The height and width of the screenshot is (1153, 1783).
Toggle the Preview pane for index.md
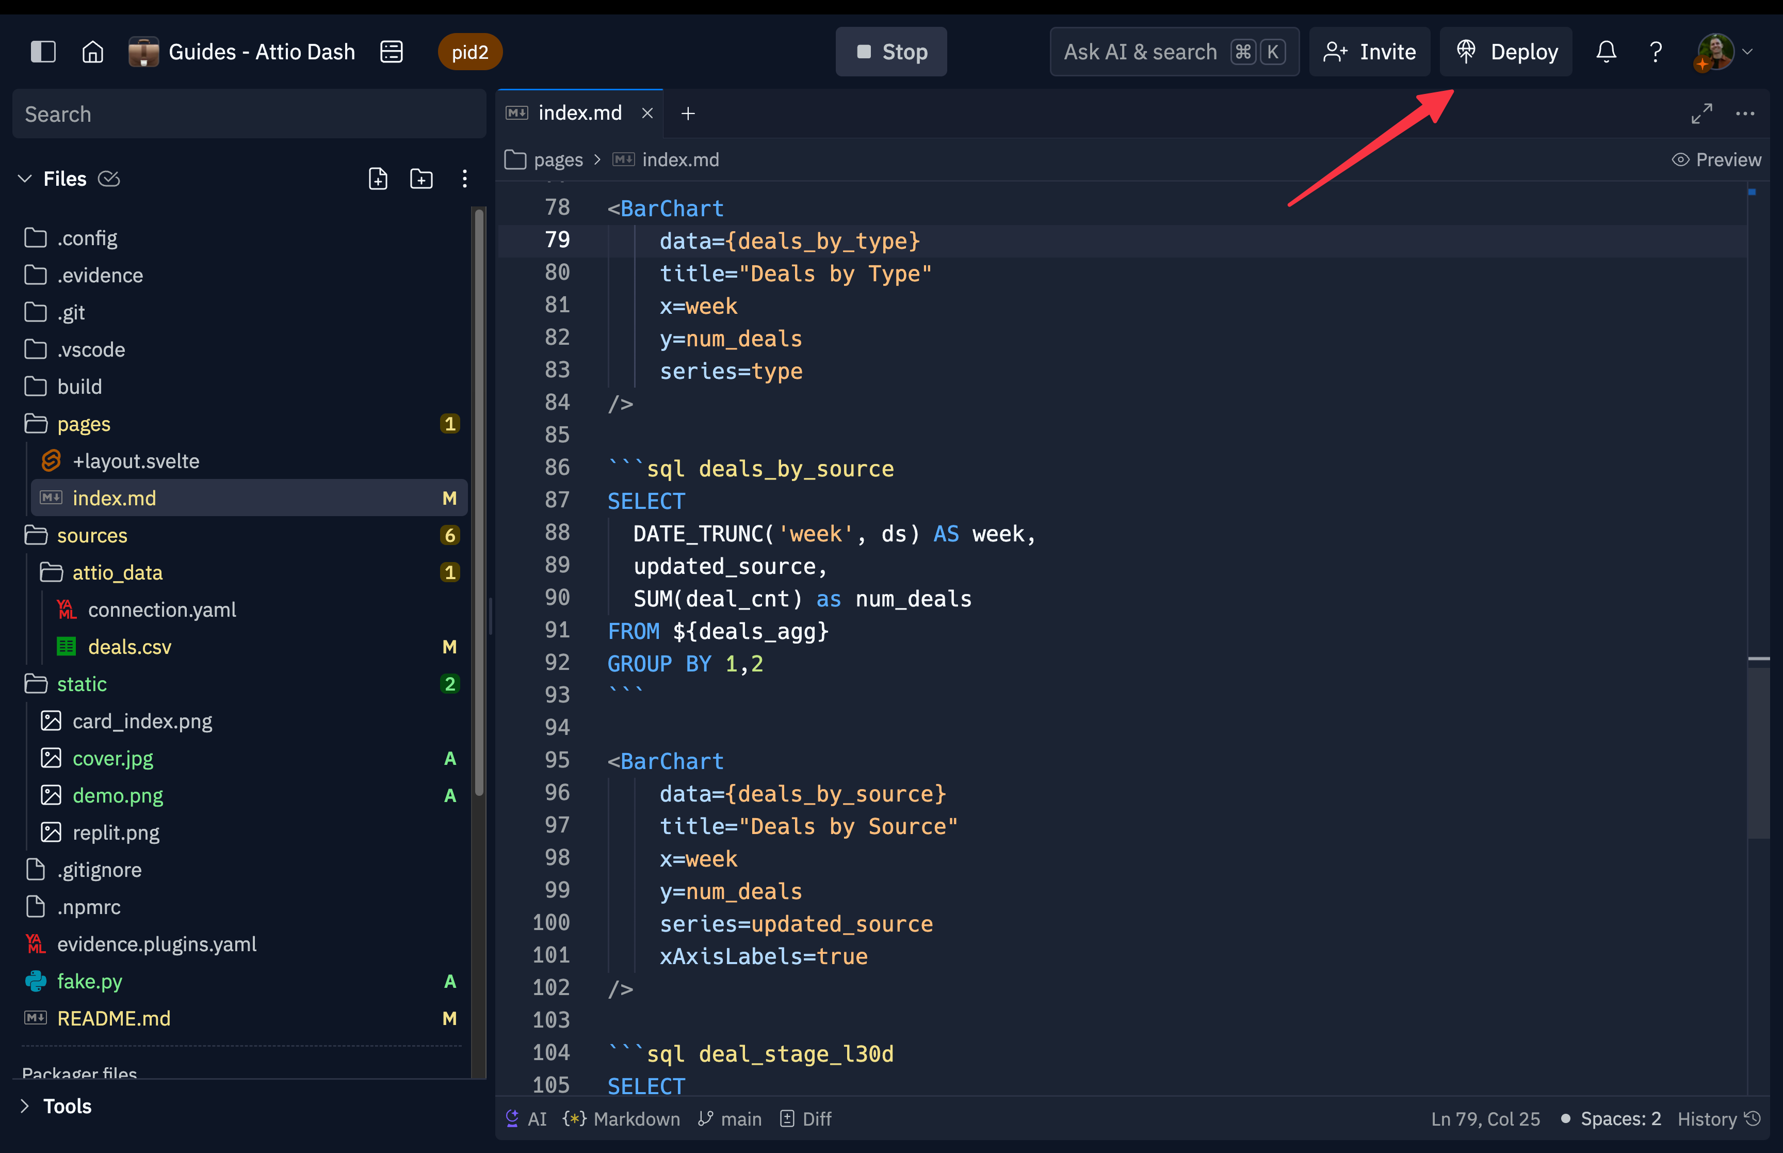click(1716, 159)
